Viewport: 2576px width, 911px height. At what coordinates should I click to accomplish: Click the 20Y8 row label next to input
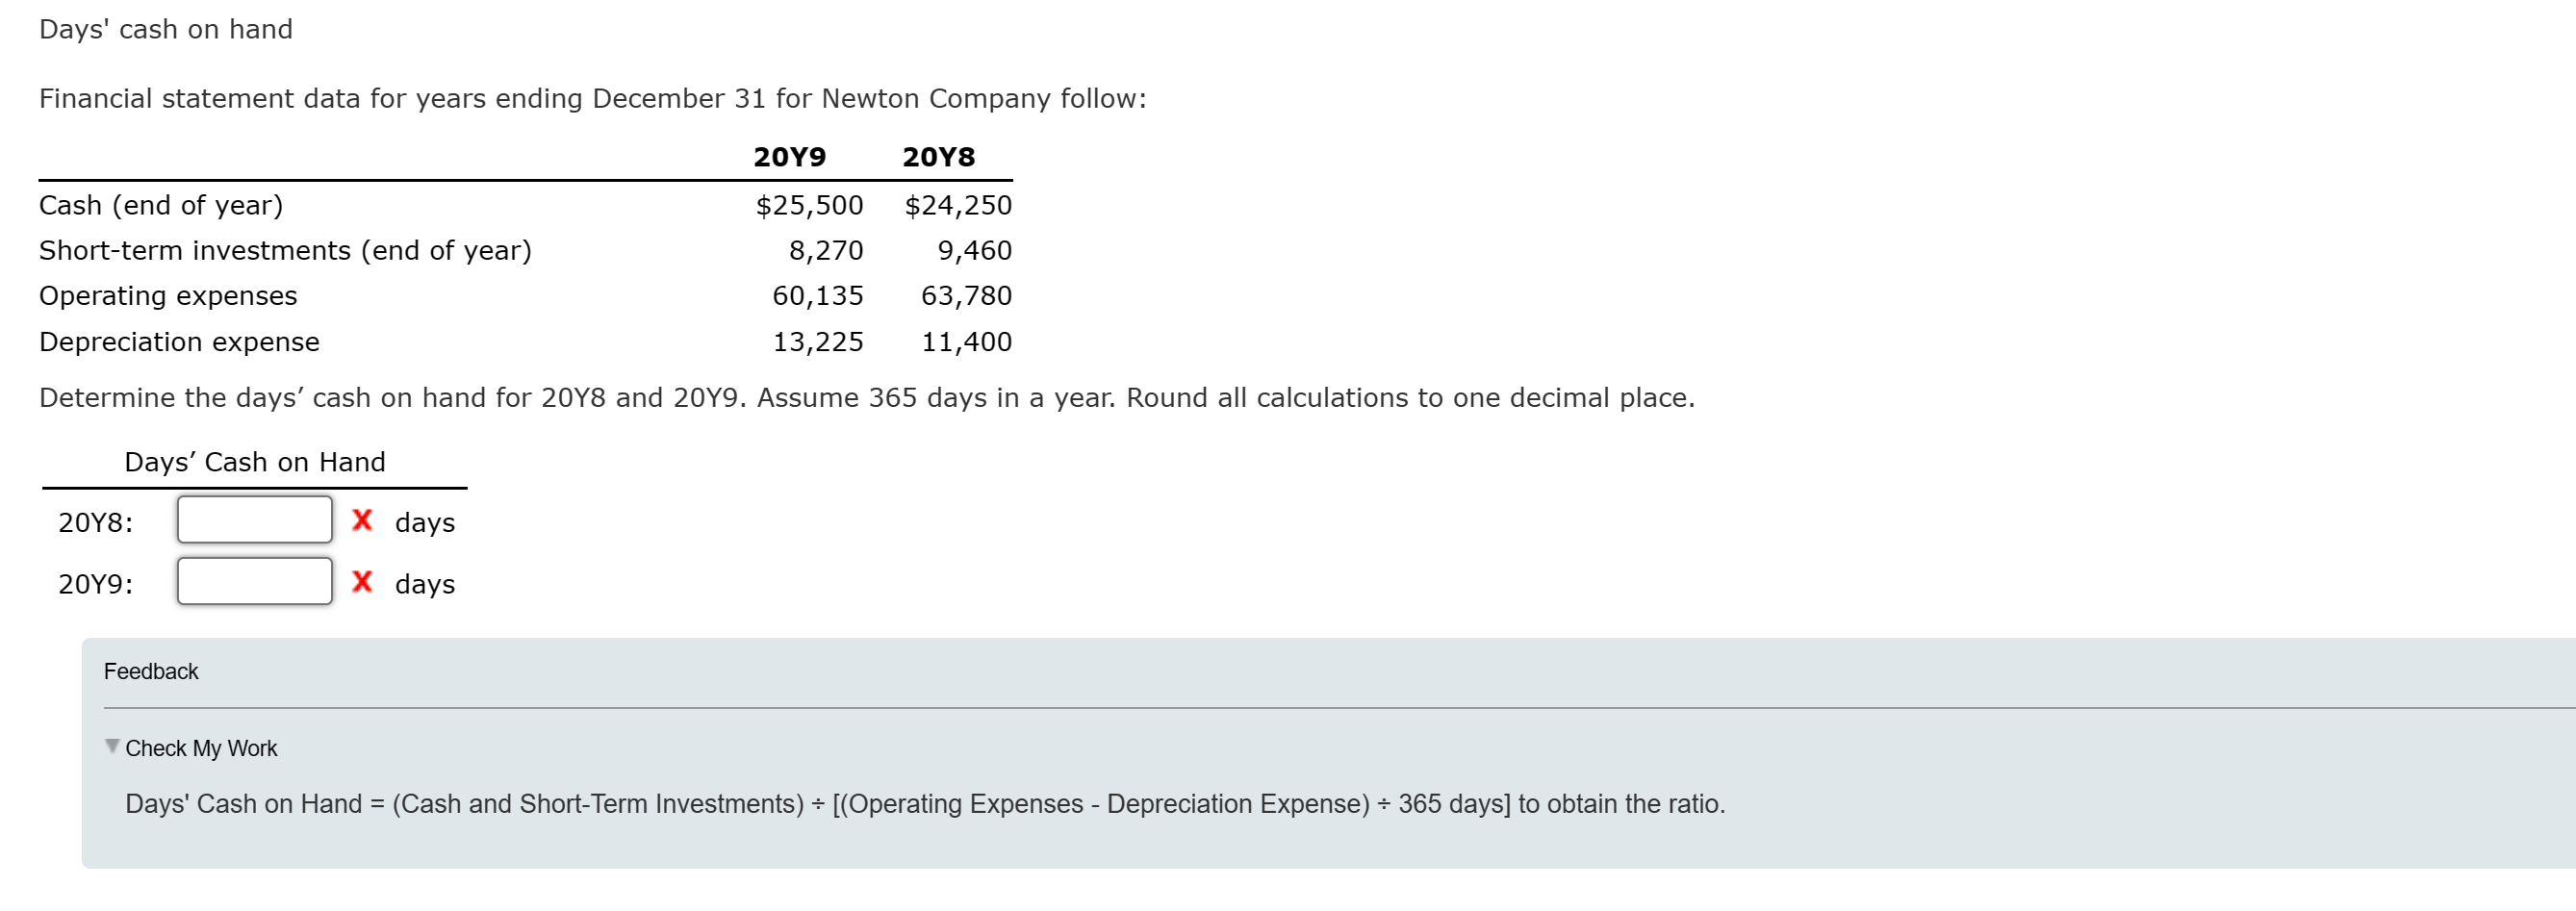pos(96,521)
